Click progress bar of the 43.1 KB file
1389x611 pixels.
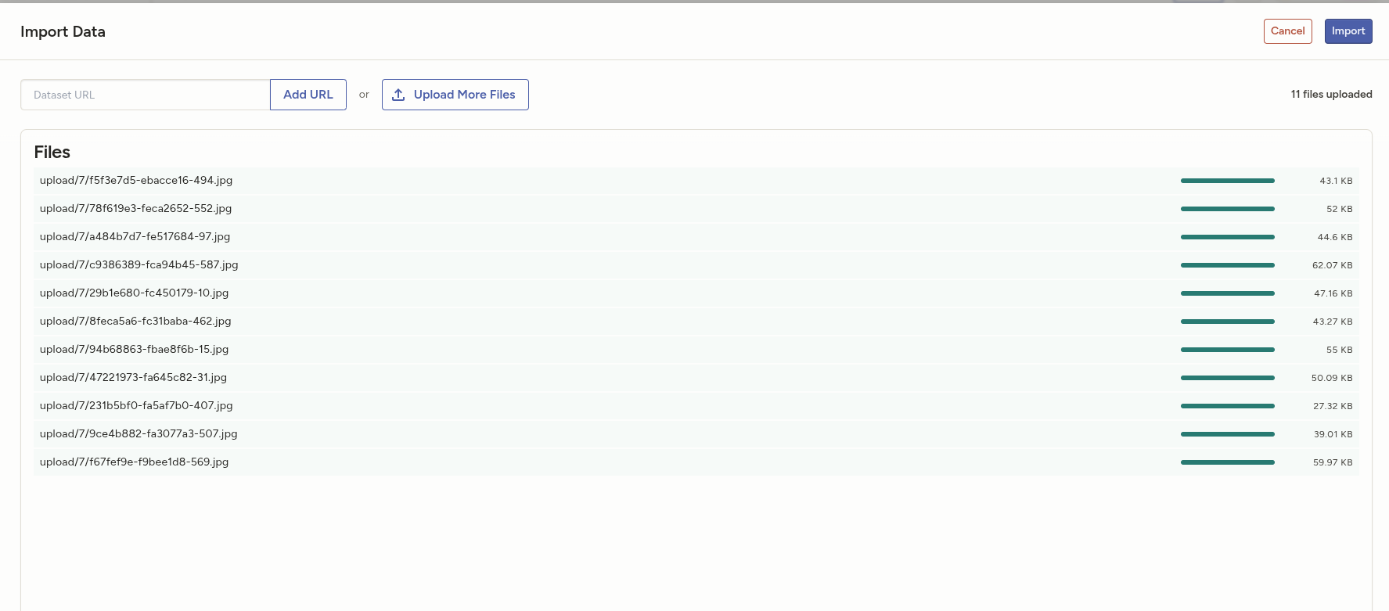pos(1227,181)
